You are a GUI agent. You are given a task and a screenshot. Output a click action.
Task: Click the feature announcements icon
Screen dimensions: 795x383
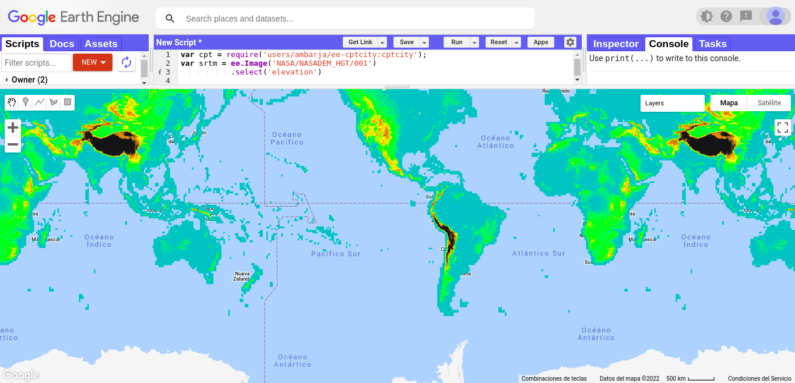tap(706, 16)
